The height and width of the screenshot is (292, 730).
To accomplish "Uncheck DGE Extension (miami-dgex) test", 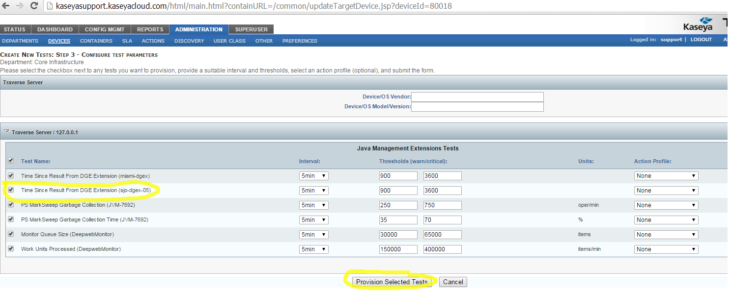I will pos(11,175).
